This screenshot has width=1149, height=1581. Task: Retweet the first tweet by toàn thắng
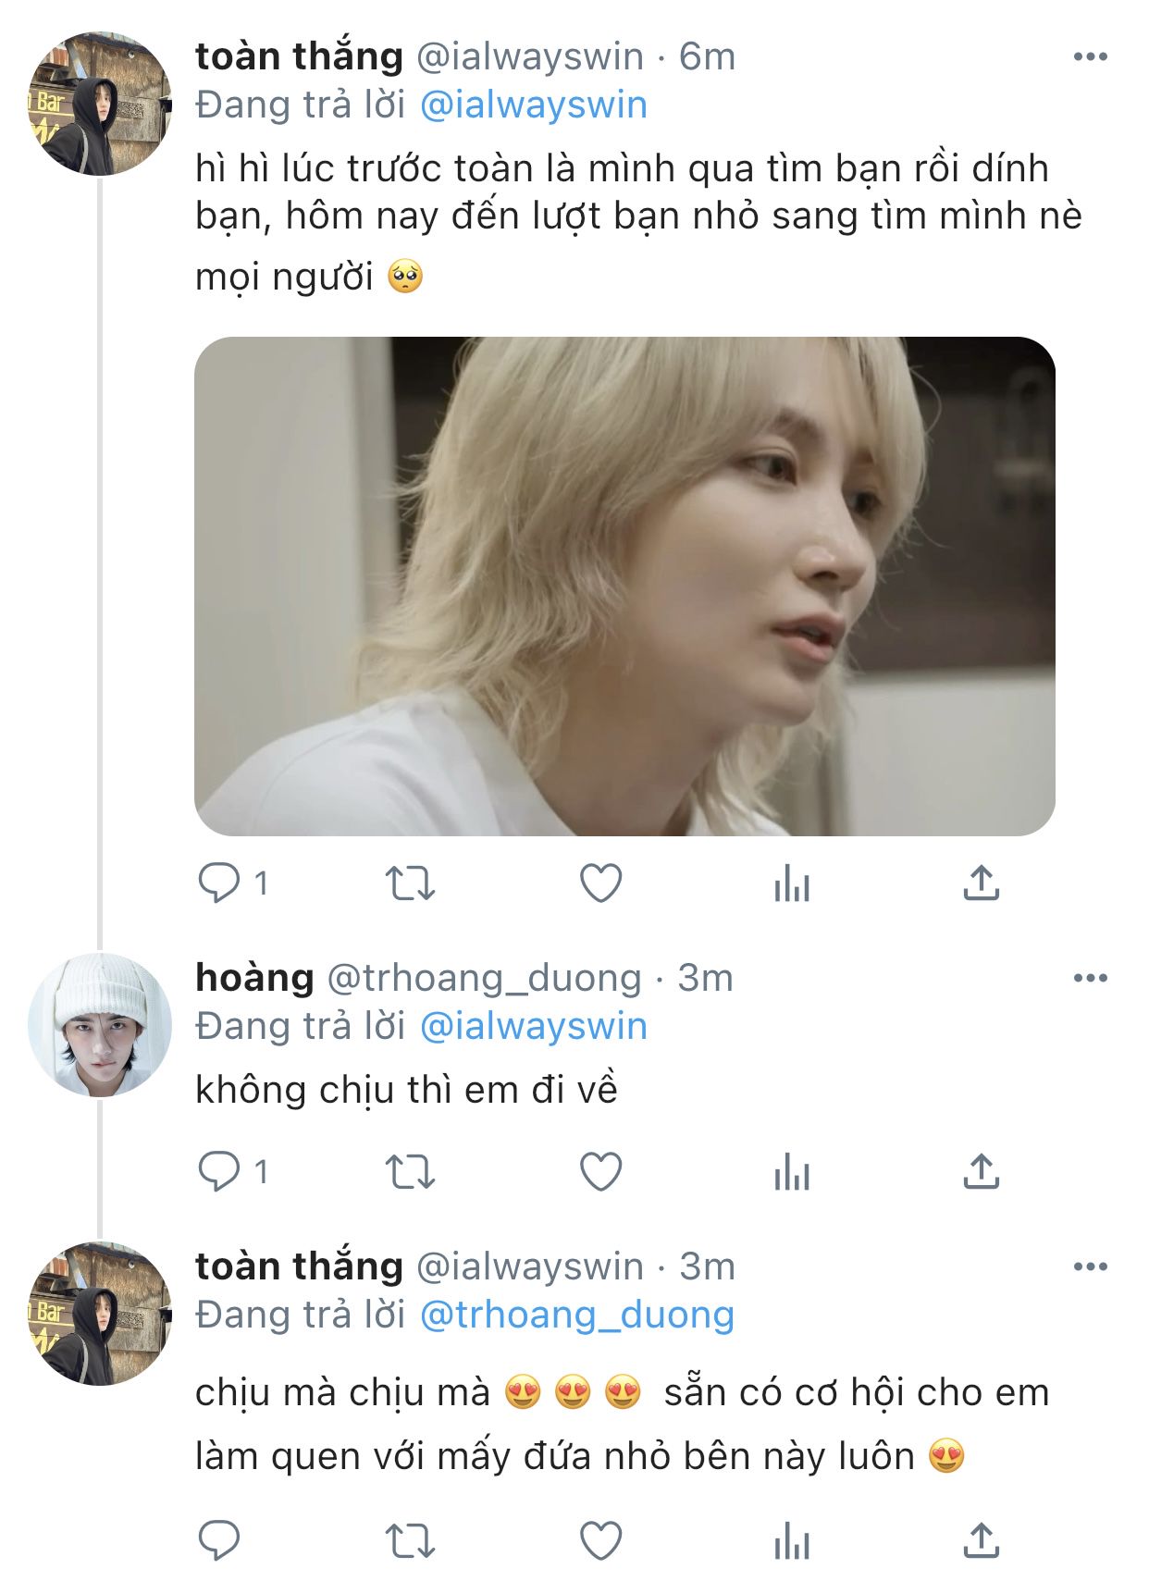[410, 883]
